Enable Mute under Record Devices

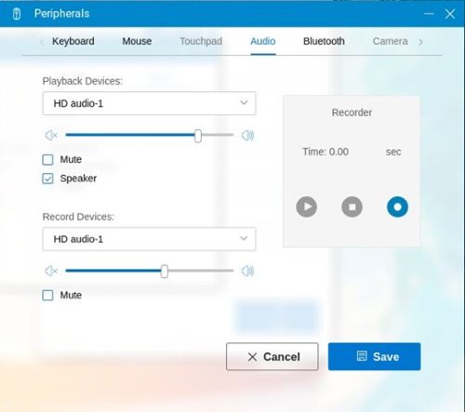click(47, 295)
